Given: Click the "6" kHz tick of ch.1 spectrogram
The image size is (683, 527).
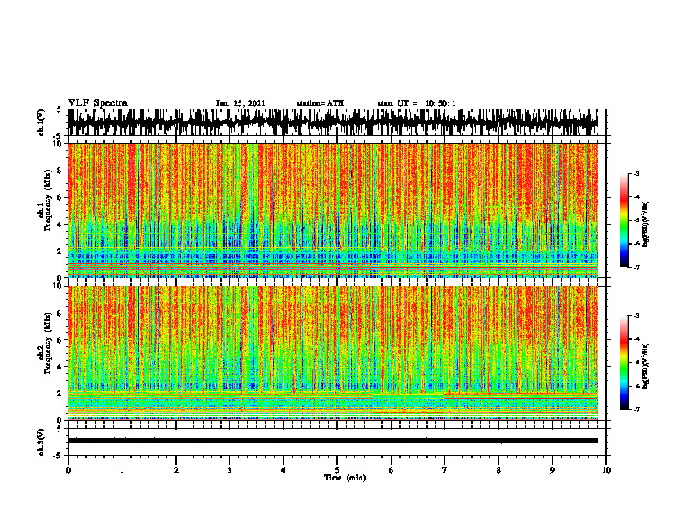Looking at the screenshot, I should 60,198.
